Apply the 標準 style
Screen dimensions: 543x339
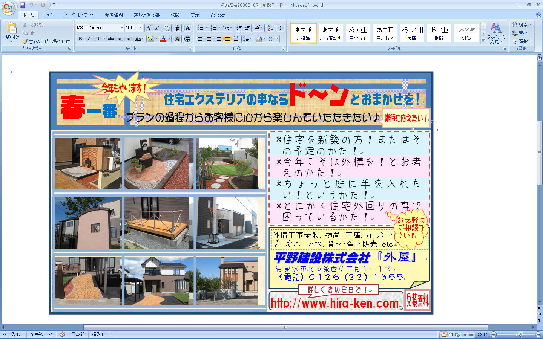(x=304, y=33)
